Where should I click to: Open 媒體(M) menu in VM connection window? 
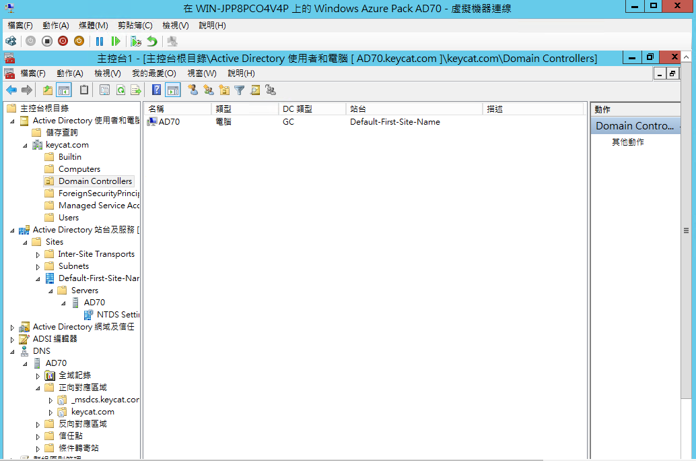click(x=93, y=26)
